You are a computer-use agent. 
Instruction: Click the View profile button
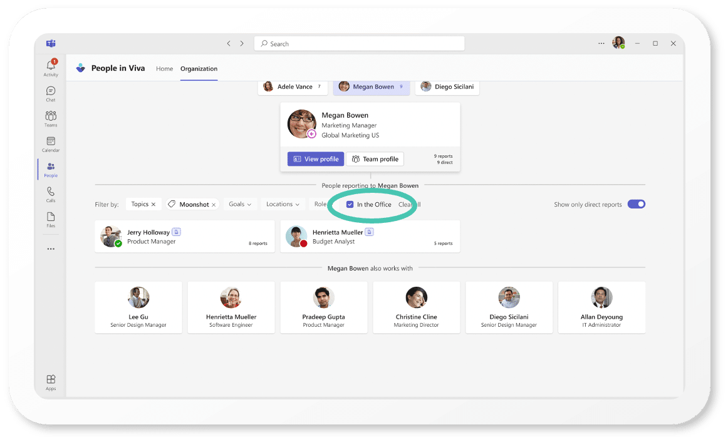click(316, 159)
